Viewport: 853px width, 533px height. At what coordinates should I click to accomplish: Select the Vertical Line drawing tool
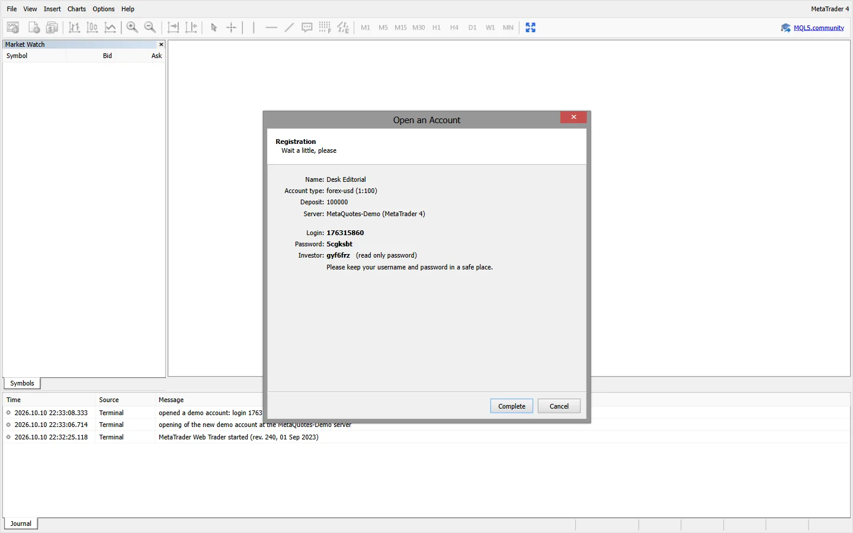(x=254, y=27)
